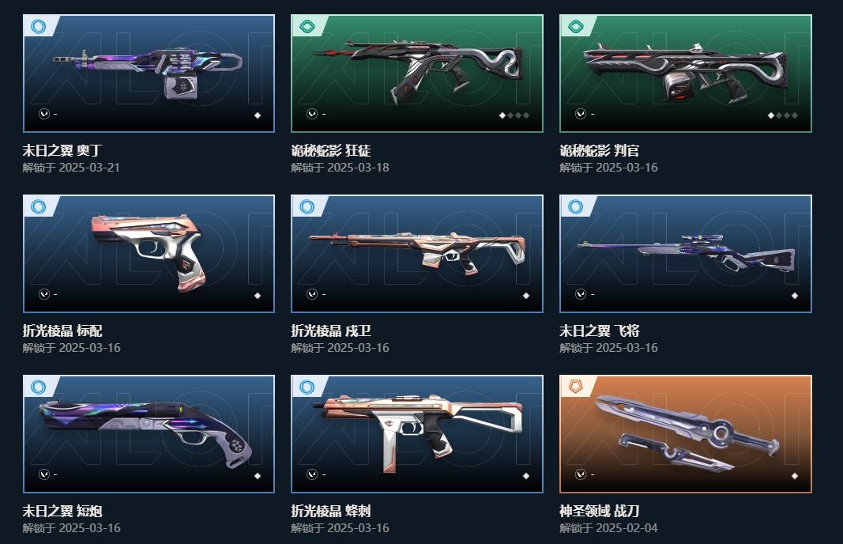Click green tier badge on 诡秘蛇影 判官

(x=576, y=26)
